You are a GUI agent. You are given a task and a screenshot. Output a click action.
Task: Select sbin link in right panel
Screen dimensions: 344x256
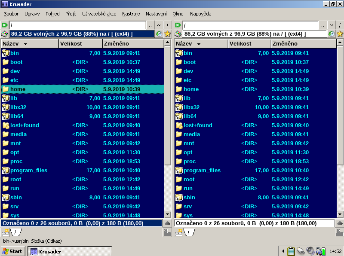255,197
